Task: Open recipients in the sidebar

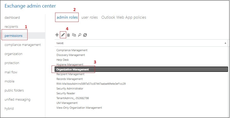Action: [x=11, y=26]
